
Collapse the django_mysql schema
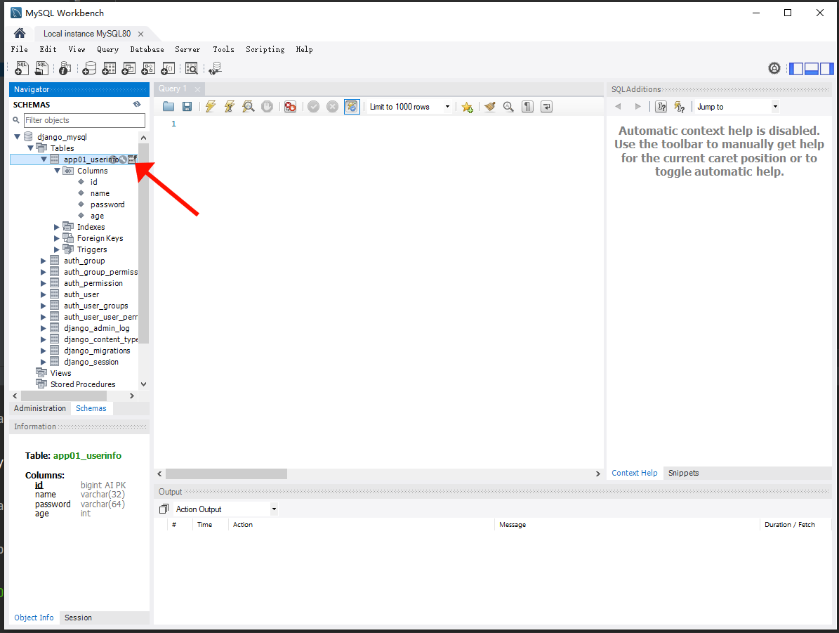tap(18, 137)
